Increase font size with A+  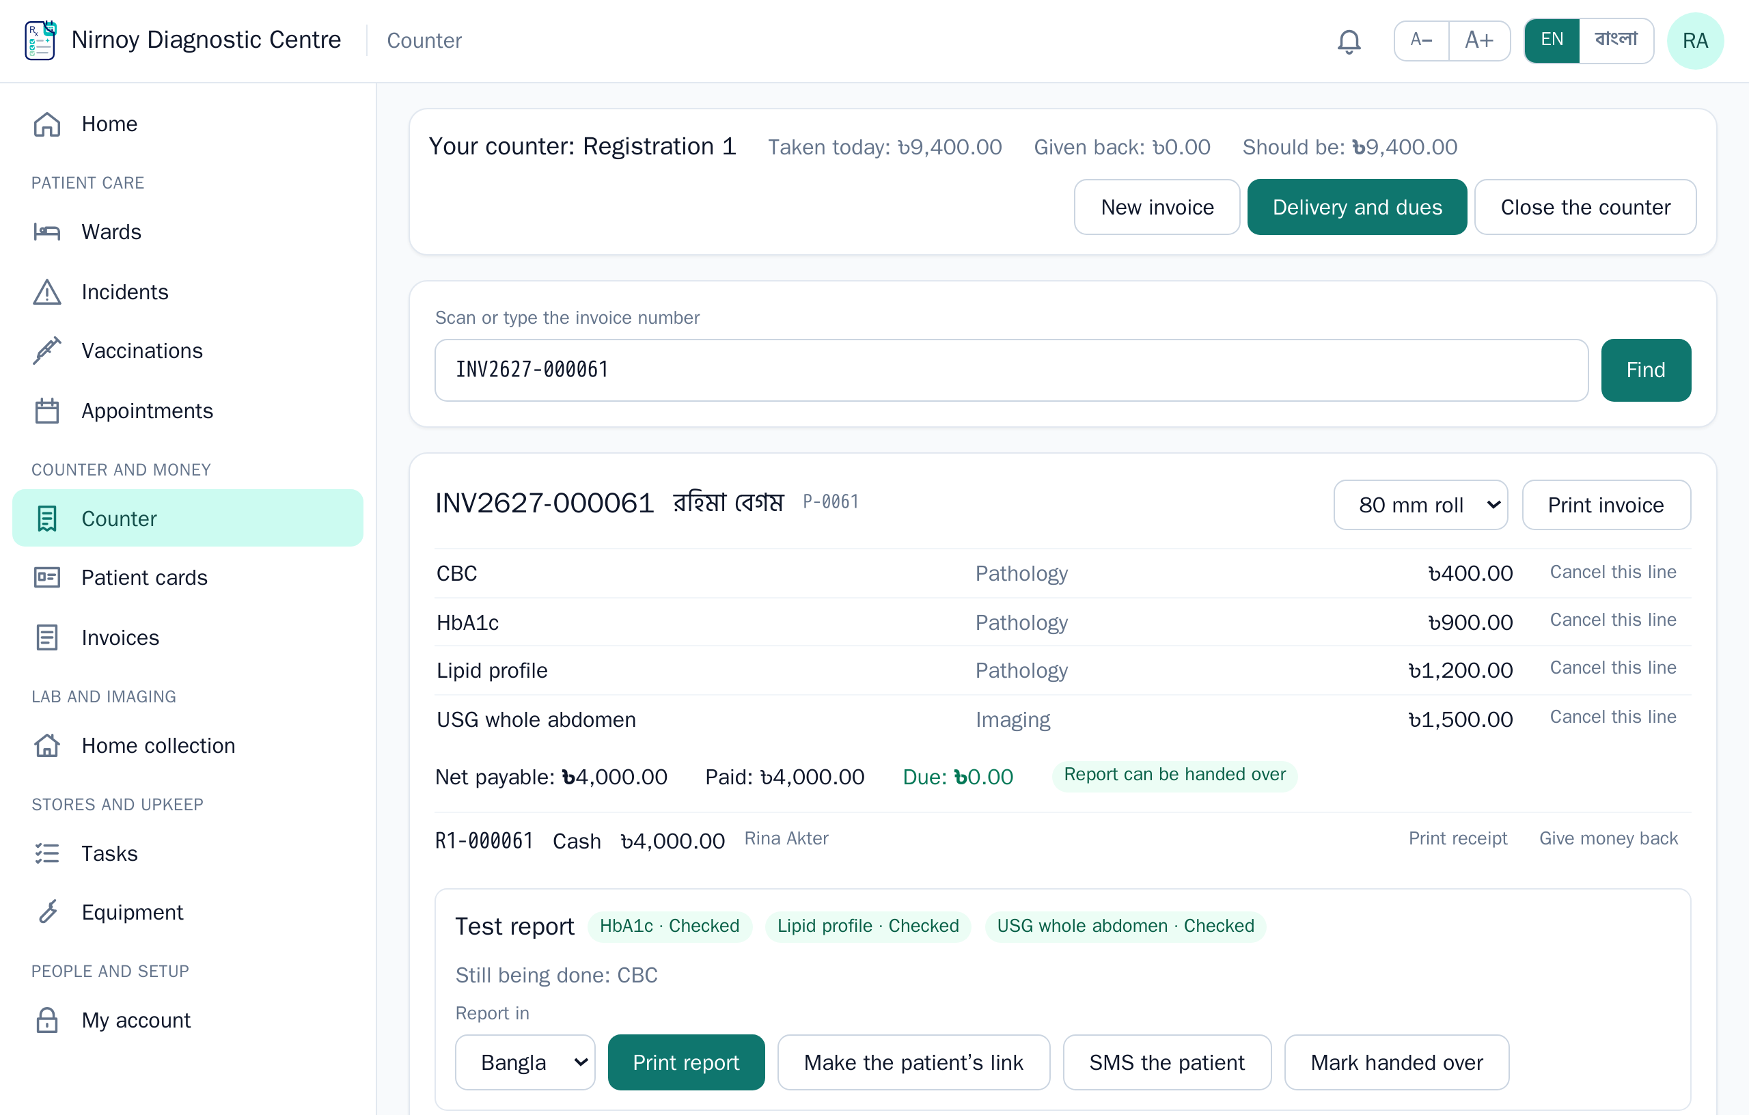pyautogui.click(x=1479, y=40)
